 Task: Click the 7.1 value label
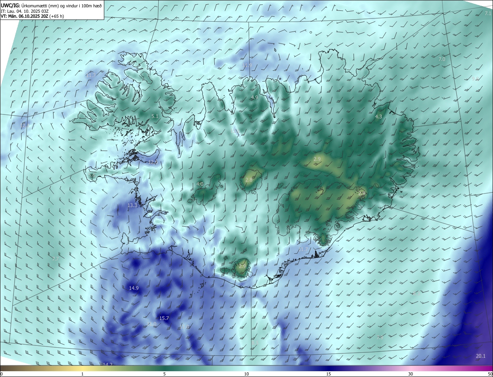point(488,13)
